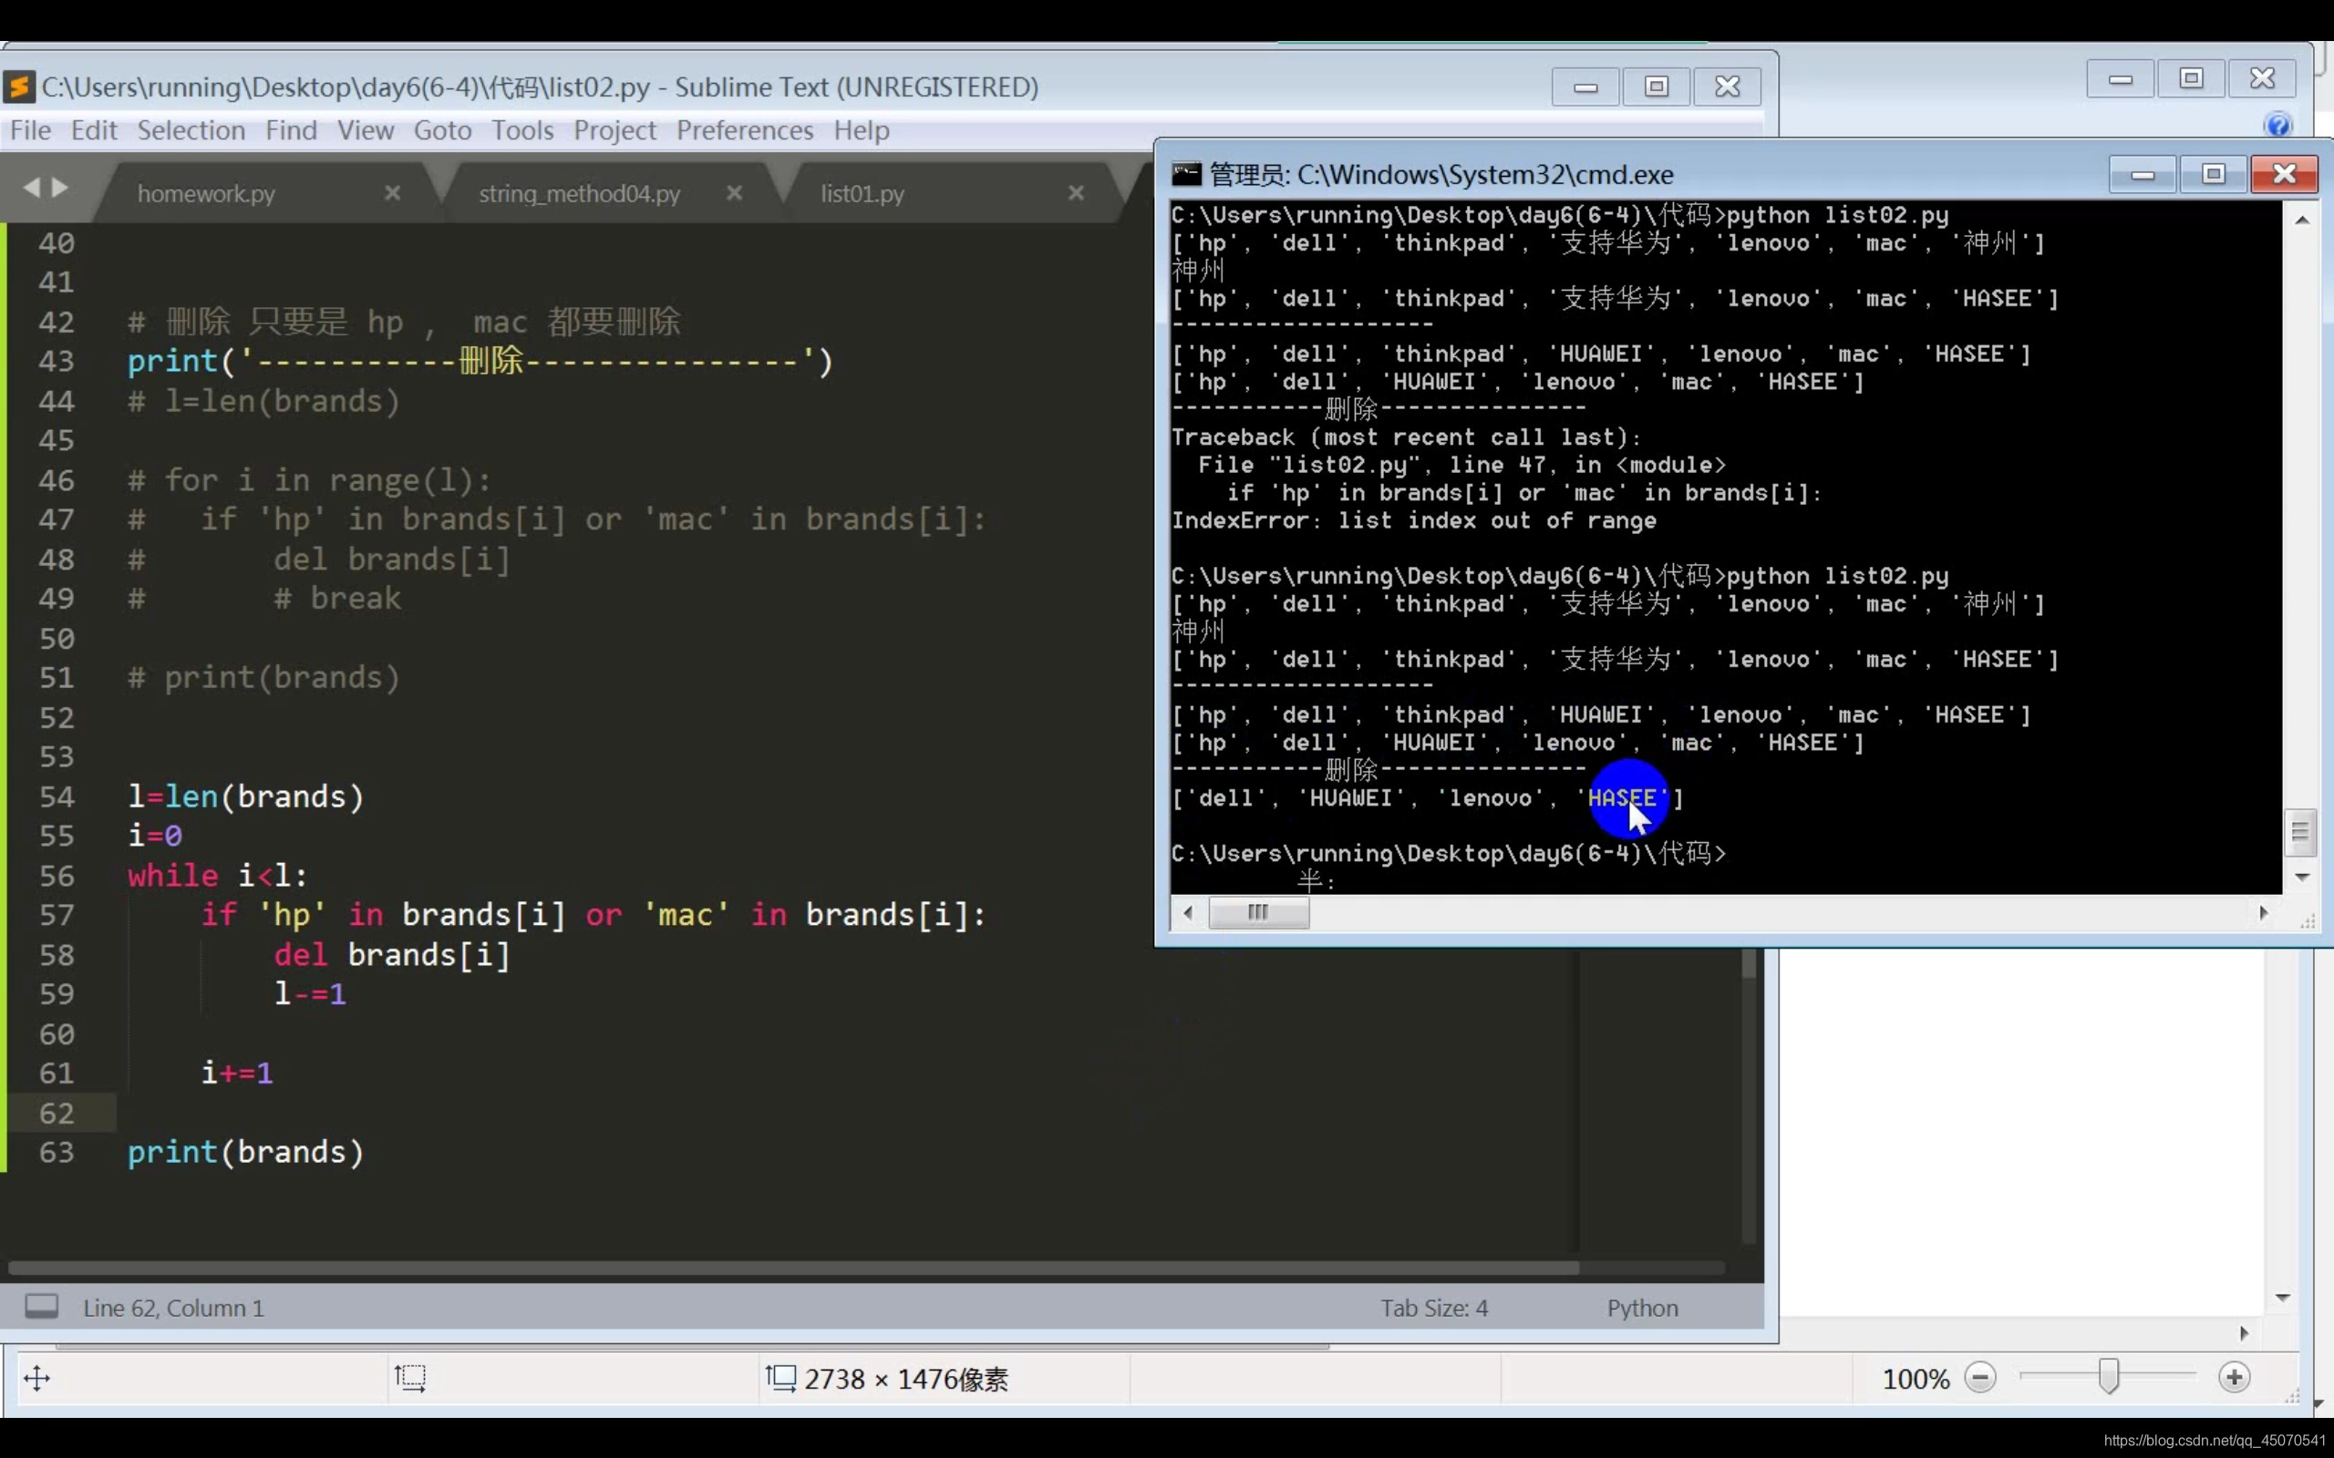2334x1458 pixels.
Task: Click the zoom out minus icon
Action: click(1980, 1378)
